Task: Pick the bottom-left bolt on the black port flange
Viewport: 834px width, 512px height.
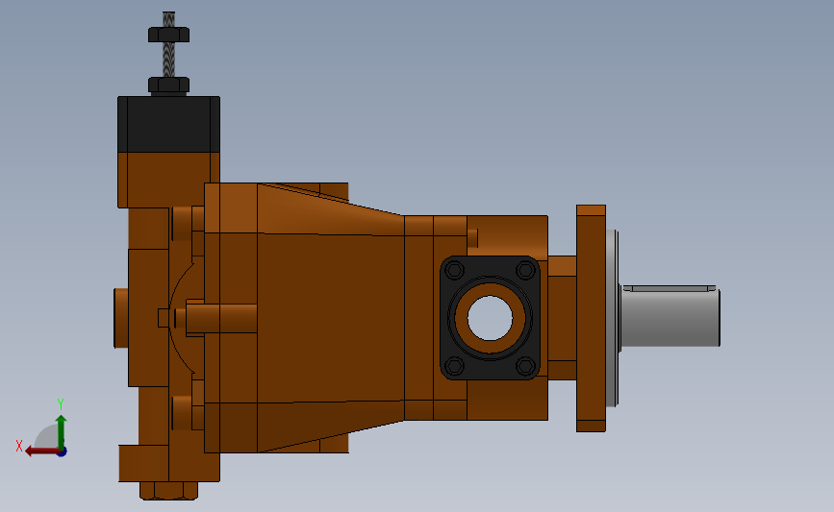Action: (x=454, y=365)
